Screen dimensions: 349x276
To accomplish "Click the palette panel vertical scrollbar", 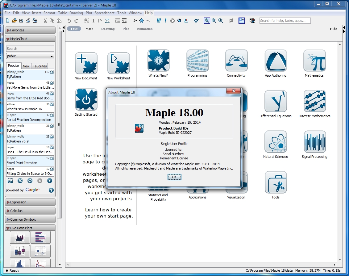I will pyautogui.click(x=60, y=124).
